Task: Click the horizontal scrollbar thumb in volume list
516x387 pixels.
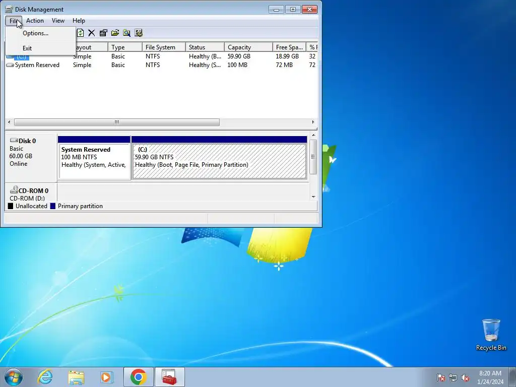Action: 117,122
